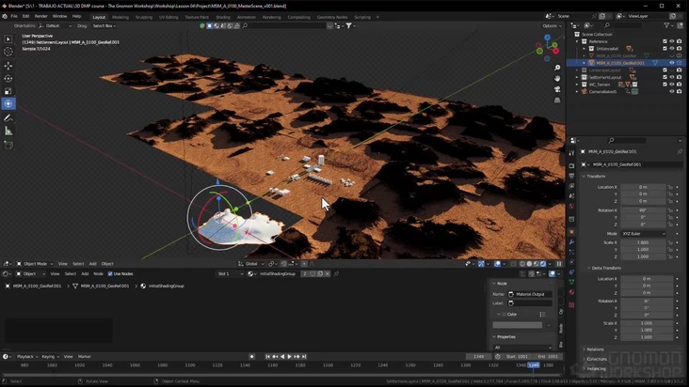
Task: Expand the Relations panel
Action: [x=596, y=348]
